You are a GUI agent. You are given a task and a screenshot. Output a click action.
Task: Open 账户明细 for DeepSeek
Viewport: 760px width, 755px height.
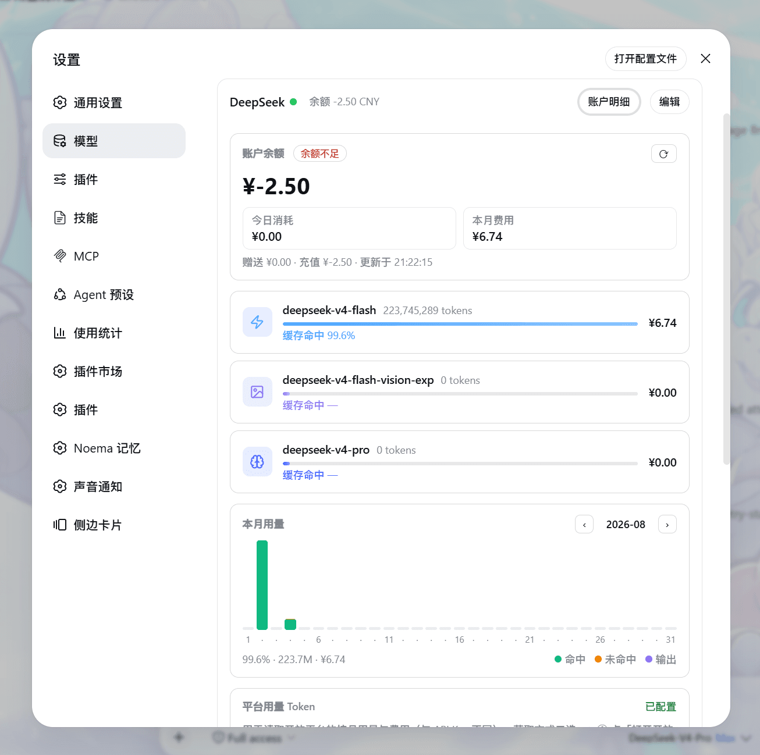(x=609, y=102)
